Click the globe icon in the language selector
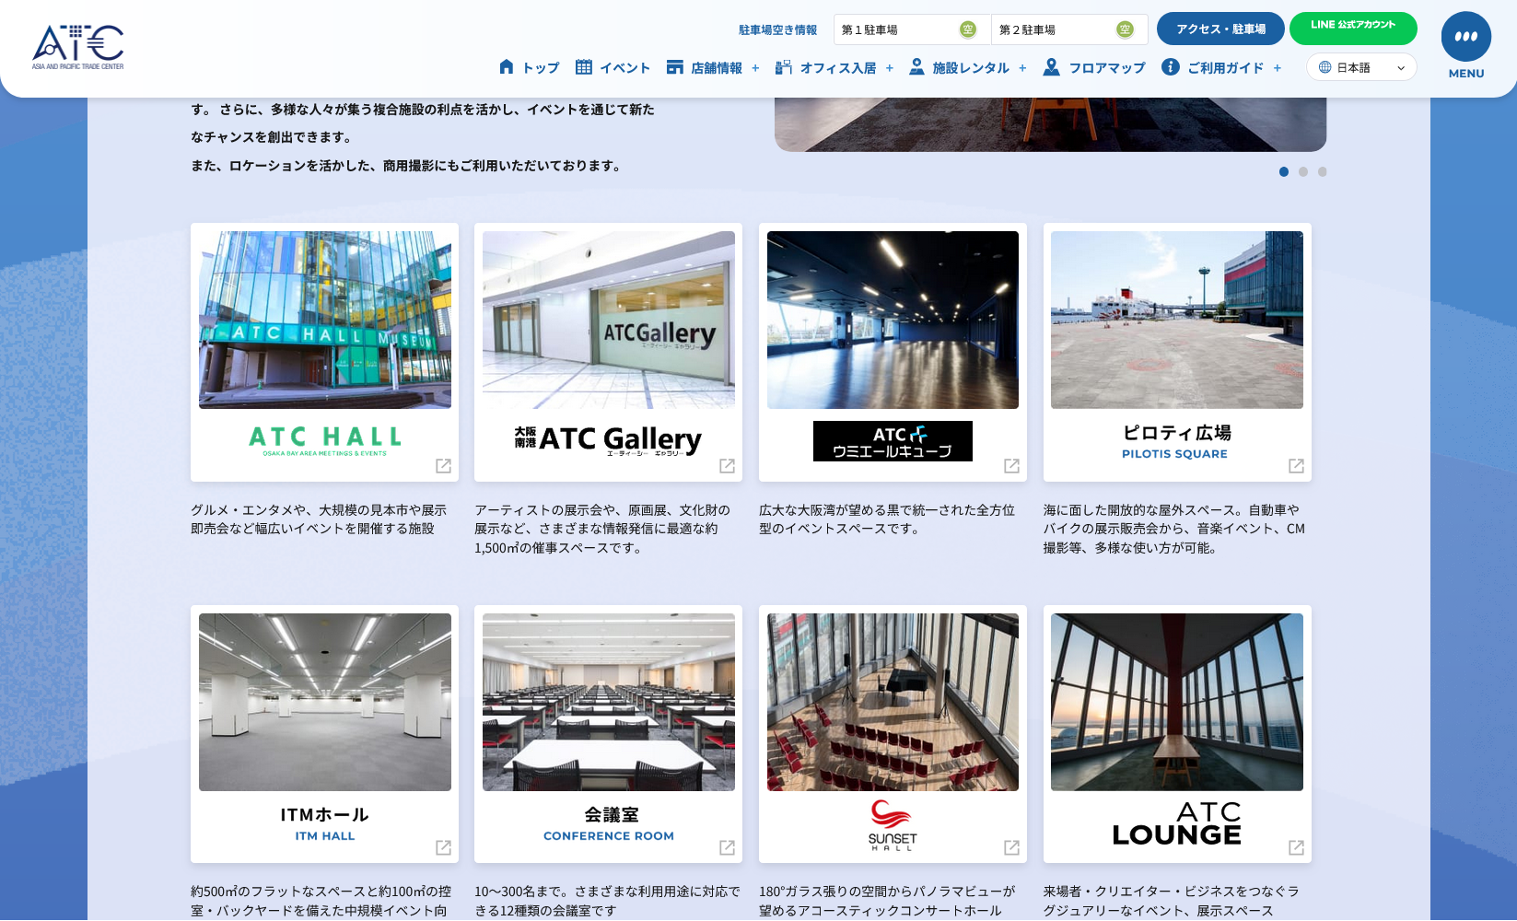This screenshot has height=921, width=1517. click(x=1324, y=66)
